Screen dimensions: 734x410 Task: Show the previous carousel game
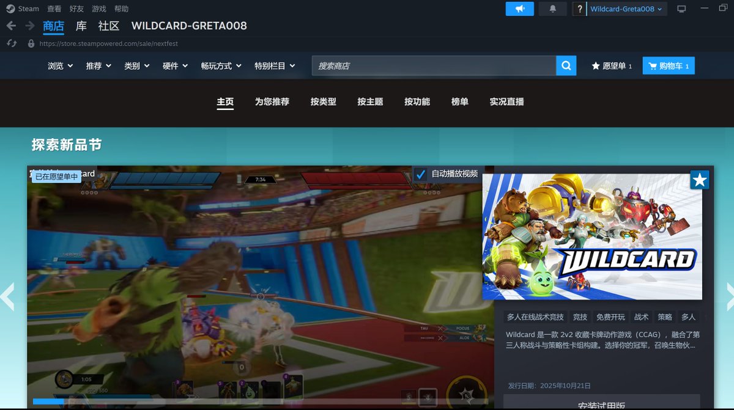pos(7,296)
